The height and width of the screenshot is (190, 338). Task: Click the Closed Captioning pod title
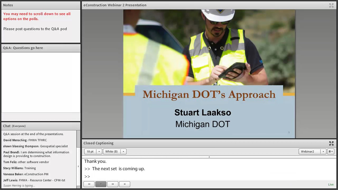coord(98,143)
